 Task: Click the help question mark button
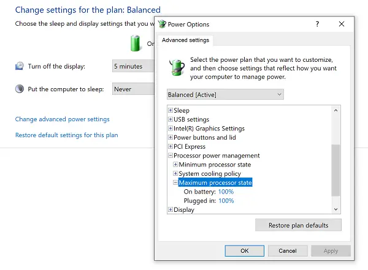coord(317,24)
